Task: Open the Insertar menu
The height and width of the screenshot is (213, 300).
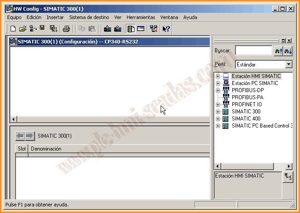Action: click(x=55, y=17)
